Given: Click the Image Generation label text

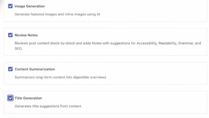Looking at the screenshot, I should click(29, 6).
